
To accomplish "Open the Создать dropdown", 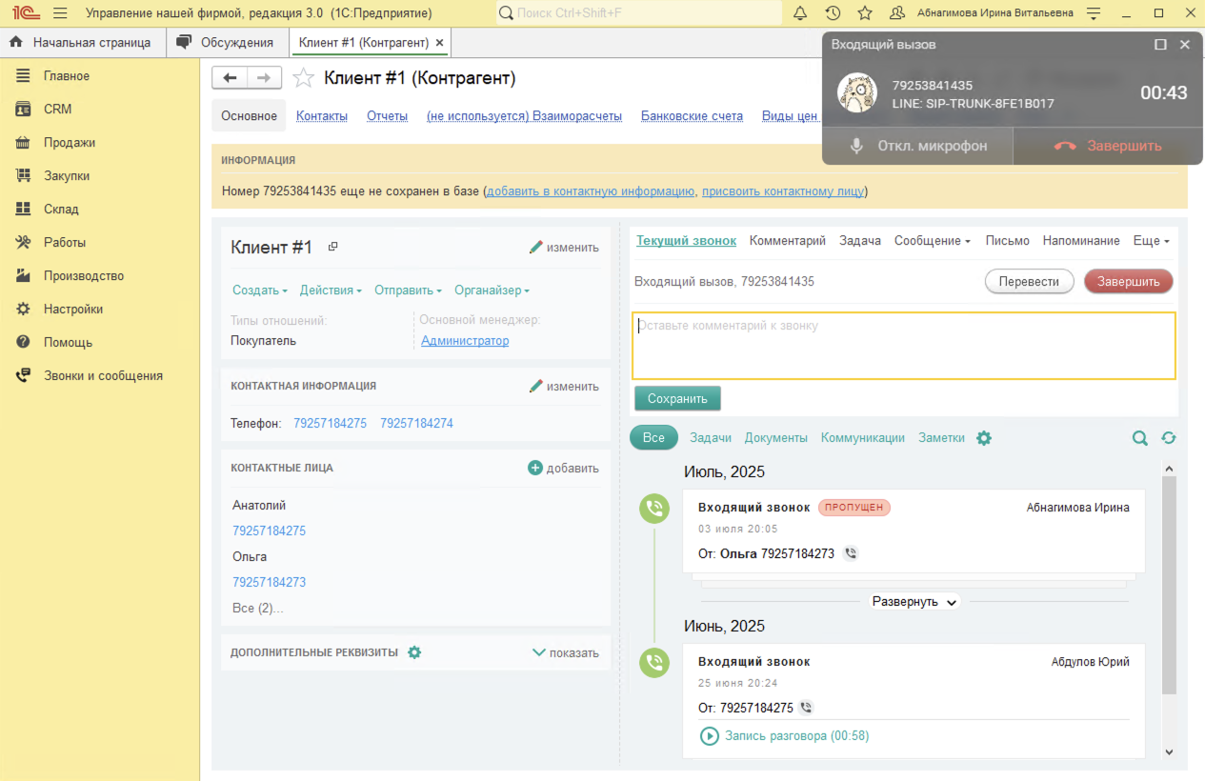I will point(259,290).
